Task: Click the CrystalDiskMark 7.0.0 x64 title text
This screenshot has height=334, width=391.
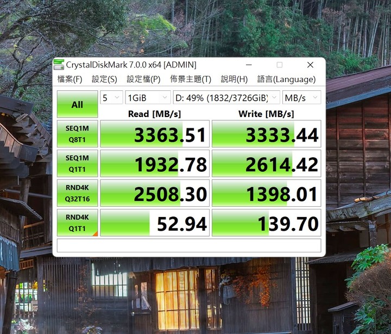Action: (131, 65)
